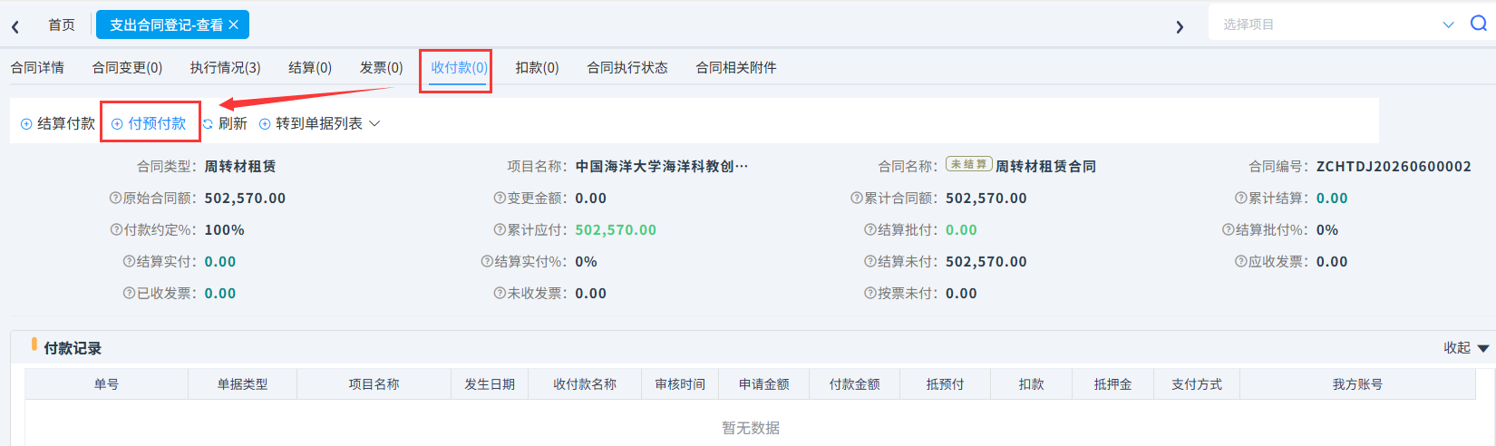Click the 支付方式 column header
1496x446 pixels.
[x=1197, y=384]
